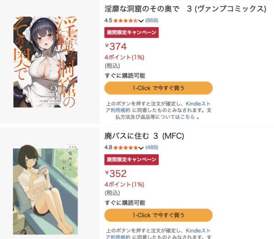Click the ¥374 price
The image size is (274, 239).
point(116,47)
